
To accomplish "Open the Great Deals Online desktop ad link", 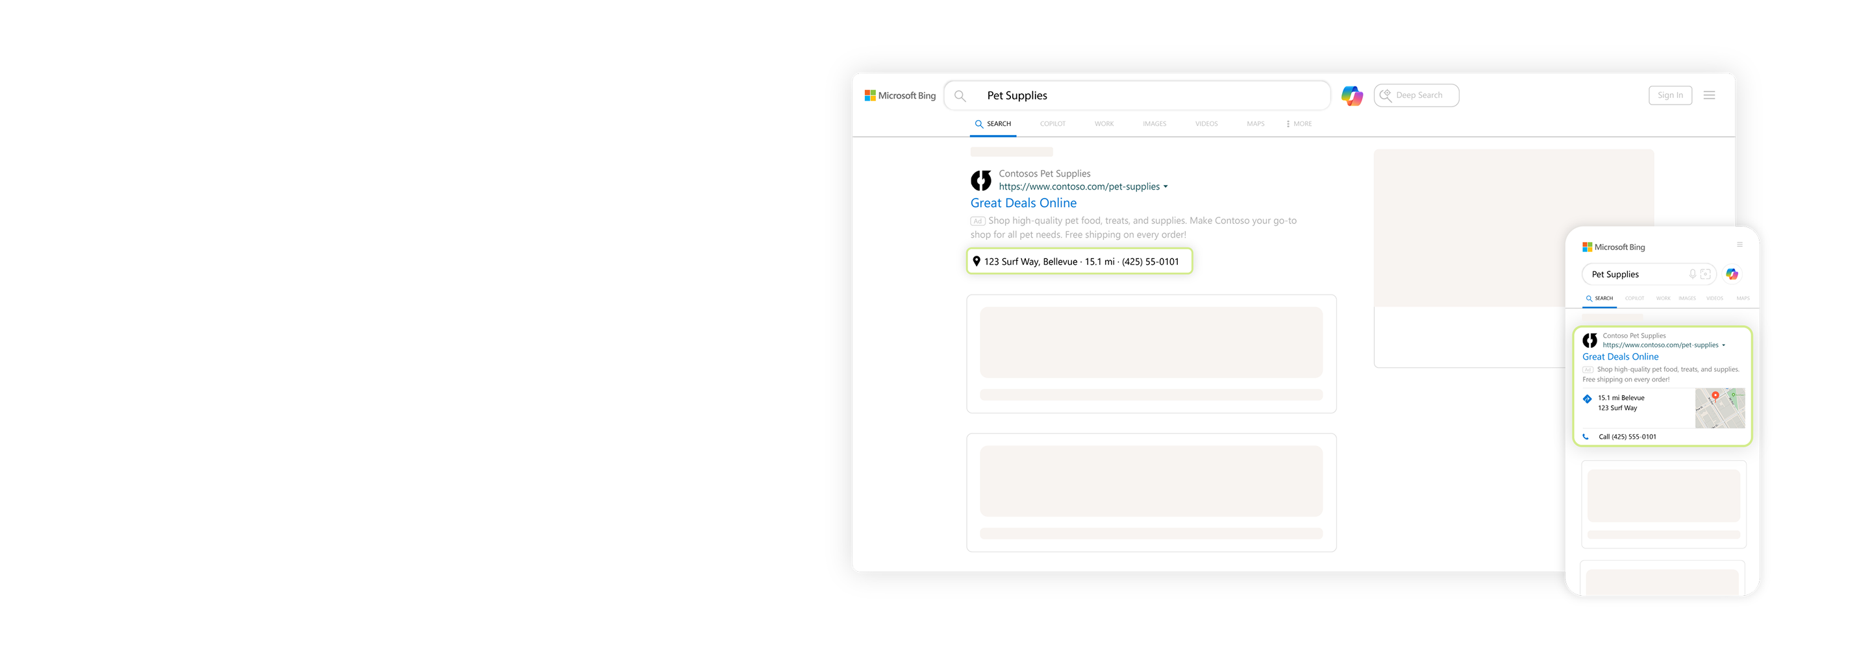I will click(x=1023, y=203).
